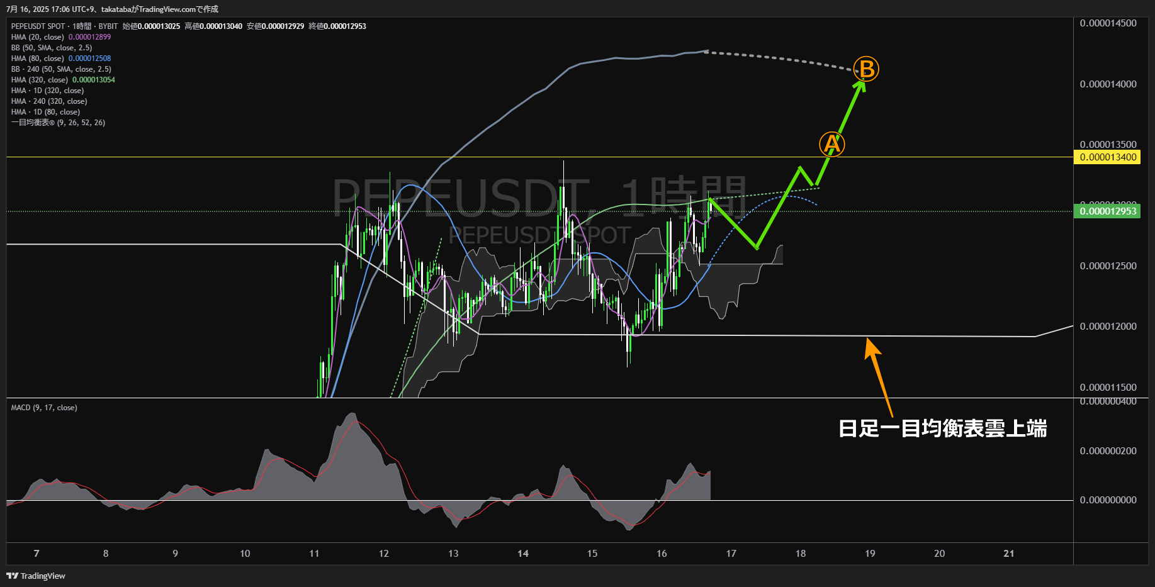Click the MACD (9, 17, close) pane legend

click(x=44, y=408)
